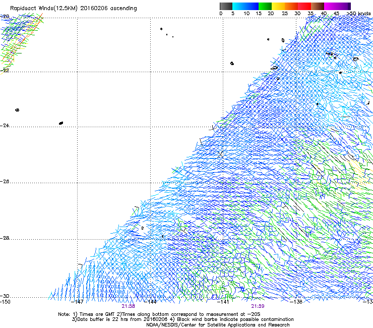Click the "-26" latitude axis label
This screenshot has height=328, width=373.
[x=5, y=182]
